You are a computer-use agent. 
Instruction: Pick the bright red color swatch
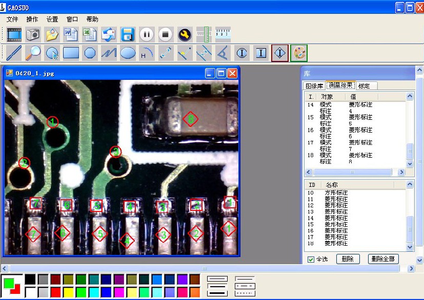click(56, 292)
